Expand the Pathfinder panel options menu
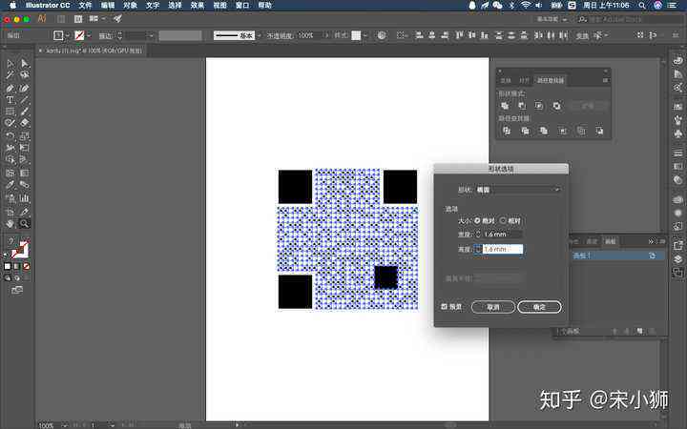The width and height of the screenshot is (687, 429). pos(605,80)
